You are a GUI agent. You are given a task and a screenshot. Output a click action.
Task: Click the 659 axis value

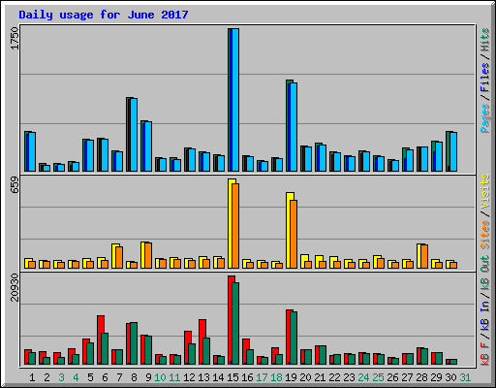(x=15, y=185)
